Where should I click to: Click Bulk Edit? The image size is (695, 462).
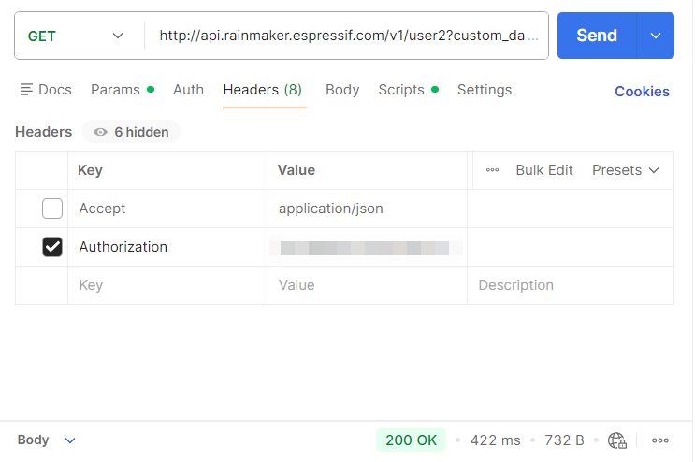point(544,170)
